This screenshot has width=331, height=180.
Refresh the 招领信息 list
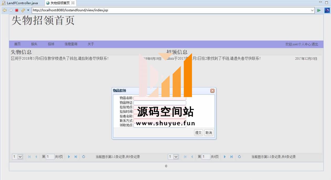[239, 157]
